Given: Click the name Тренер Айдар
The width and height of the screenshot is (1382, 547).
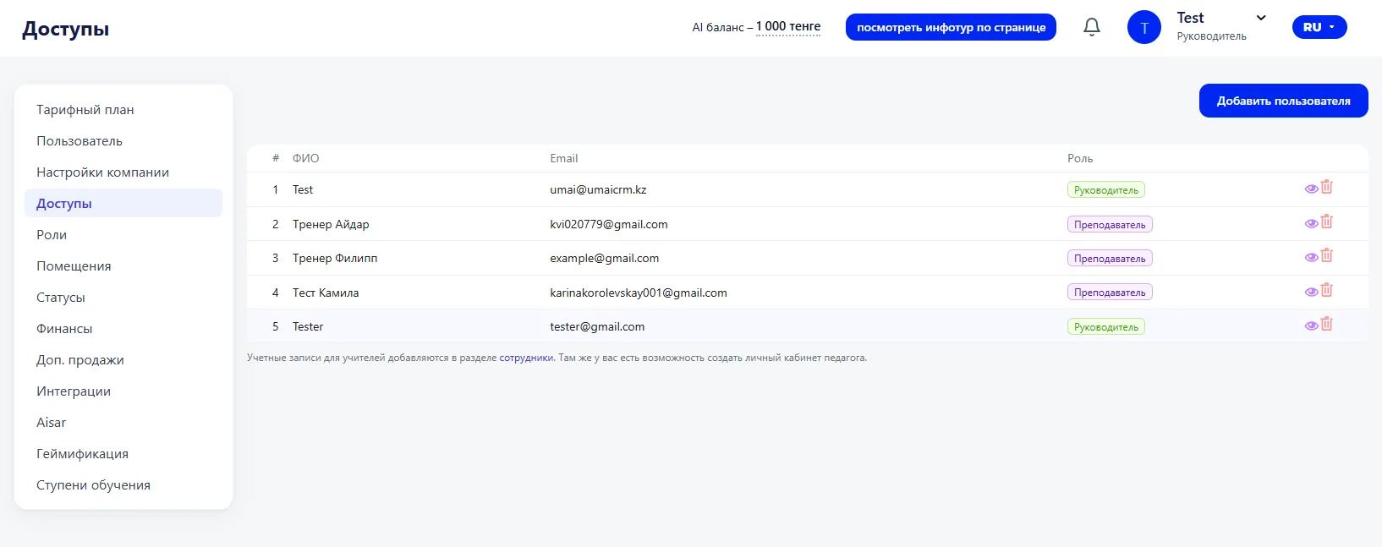Looking at the screenshot, I should 331,224.
